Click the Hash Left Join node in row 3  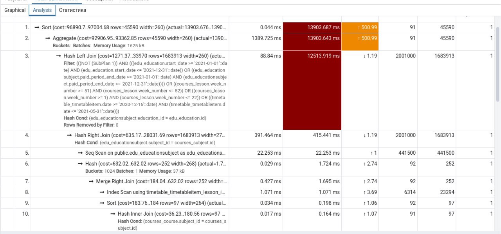(144, 56)
